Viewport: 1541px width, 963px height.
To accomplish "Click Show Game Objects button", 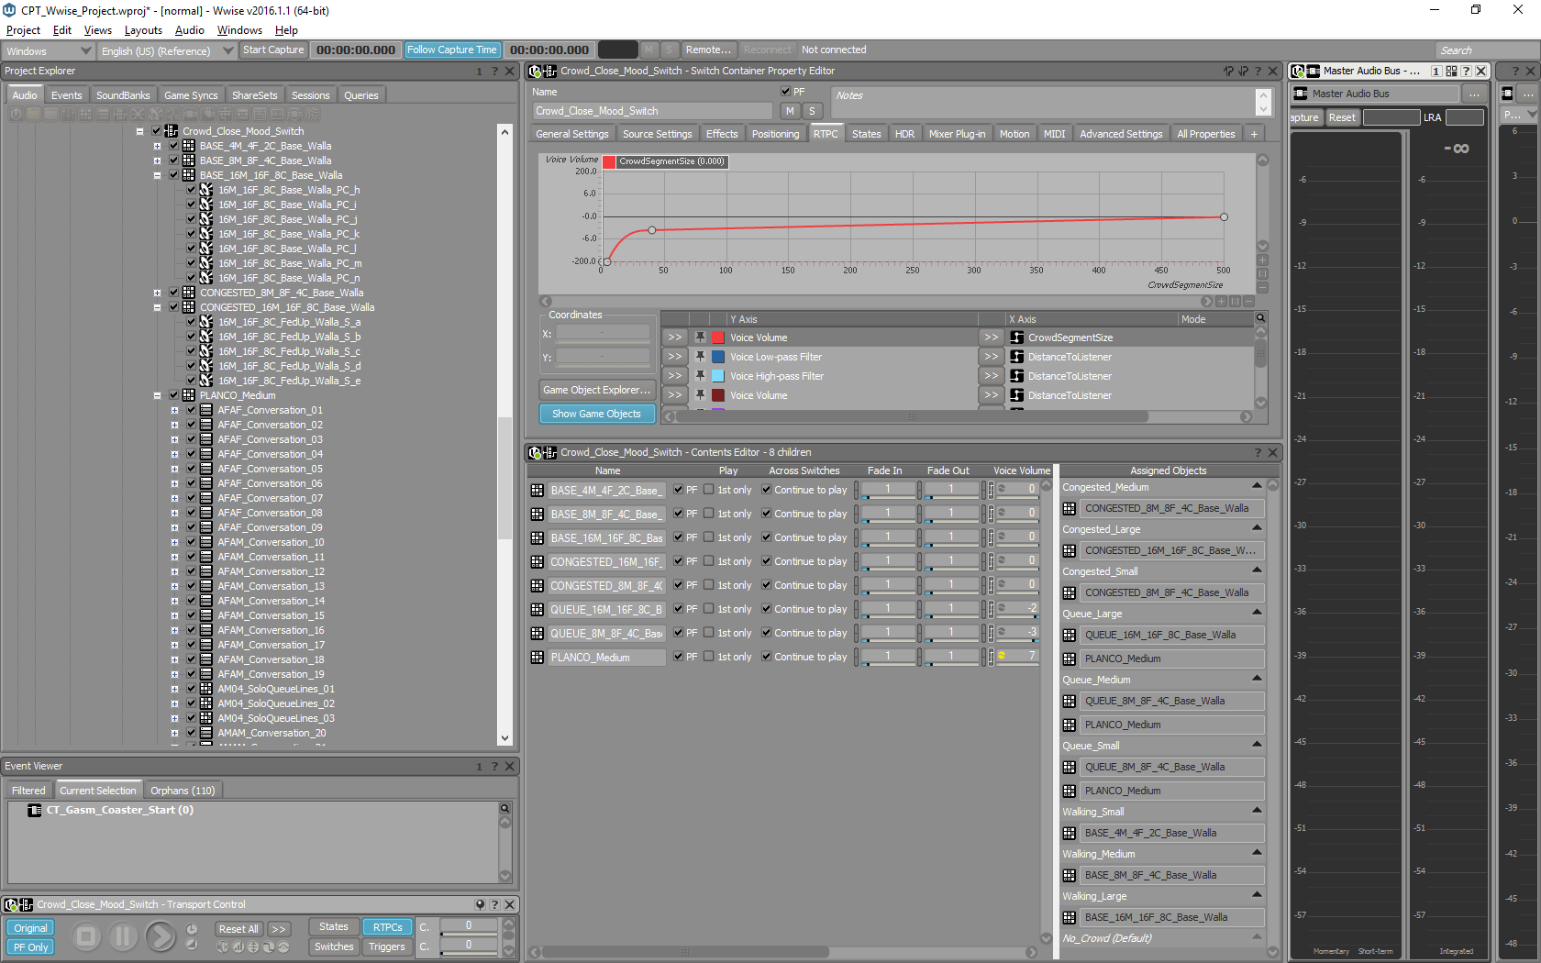I will tap(596, 414).
